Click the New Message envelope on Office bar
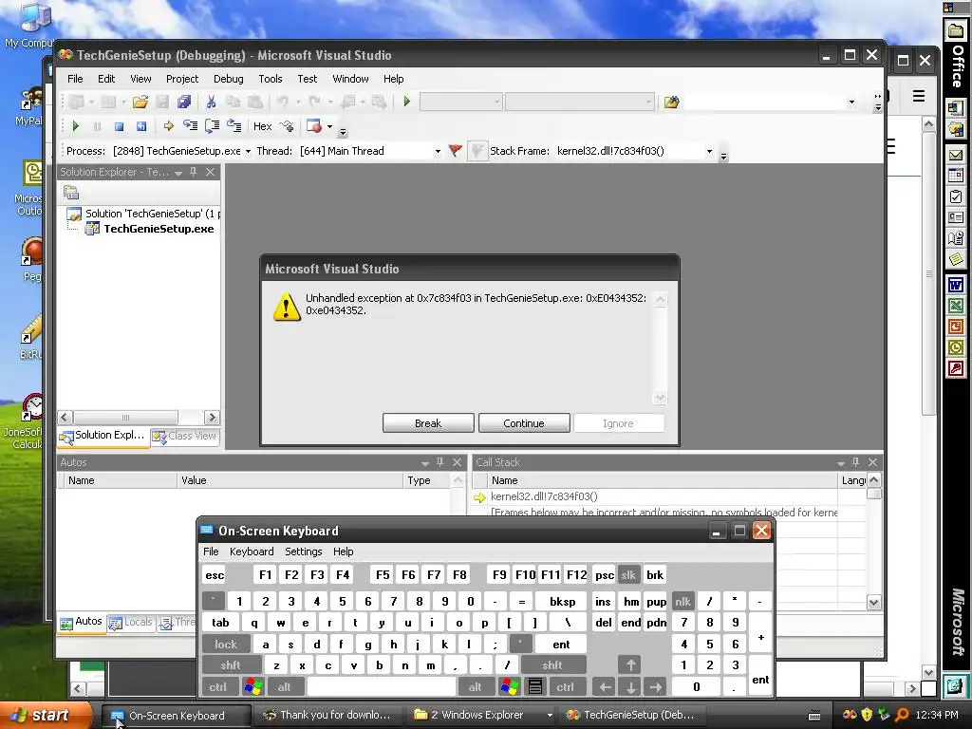This screenshot has width=972, height=729. pyautogui.click(x=955, y=155)
